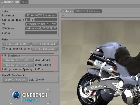Run Rendering (1 CPU) benchmark
The width and height of the screenshot is (140, 105).
click(18, 60)
